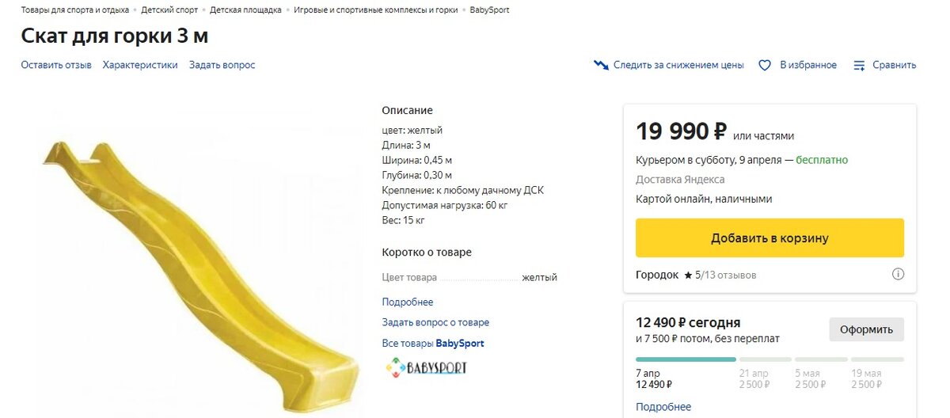Expand Подробнее under payment schedule

663,407
